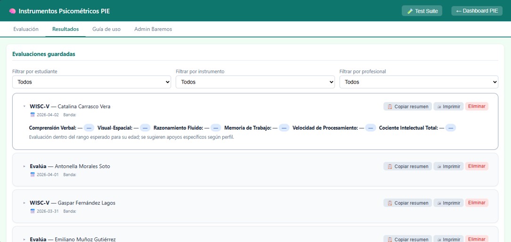Click the WISC-V Catalina Carrasco Vera title
Image resolution: width=511 pixels, height=242 pixels.
(x=70, y=106)
